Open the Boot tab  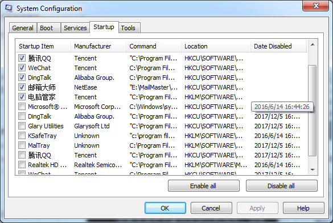tap(48, 28)
